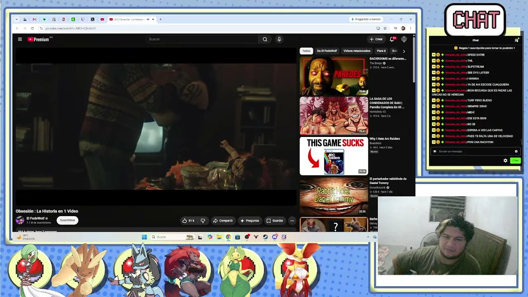The width and height of the screenshot is (528, 297).
Task: Switch to the X (Twitter) browser tab
Action: coord(92,19)
